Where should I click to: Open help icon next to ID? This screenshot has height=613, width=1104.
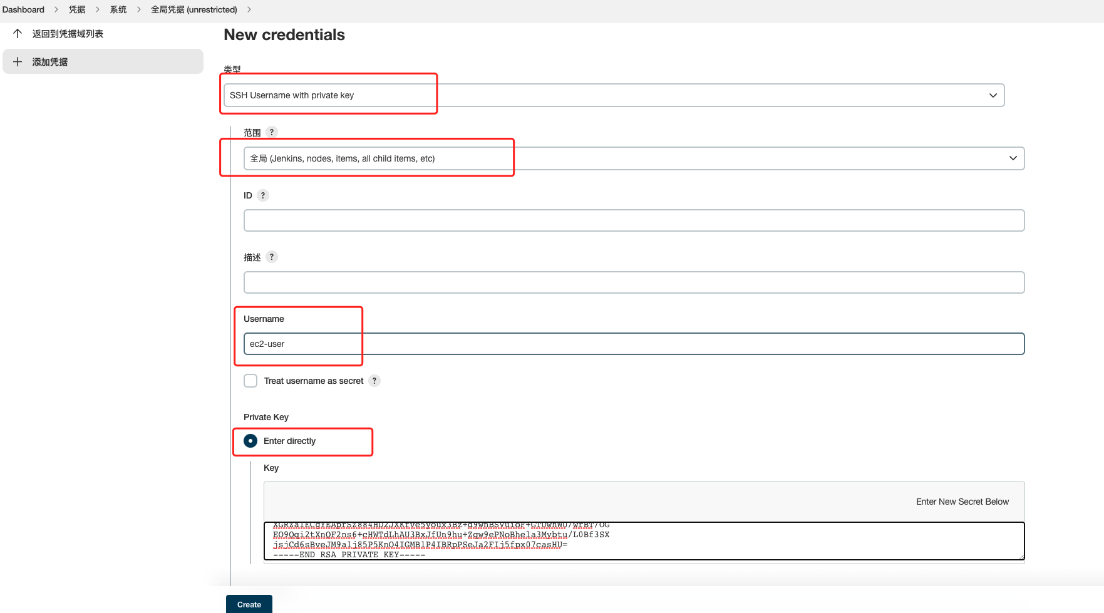point(263,195)
